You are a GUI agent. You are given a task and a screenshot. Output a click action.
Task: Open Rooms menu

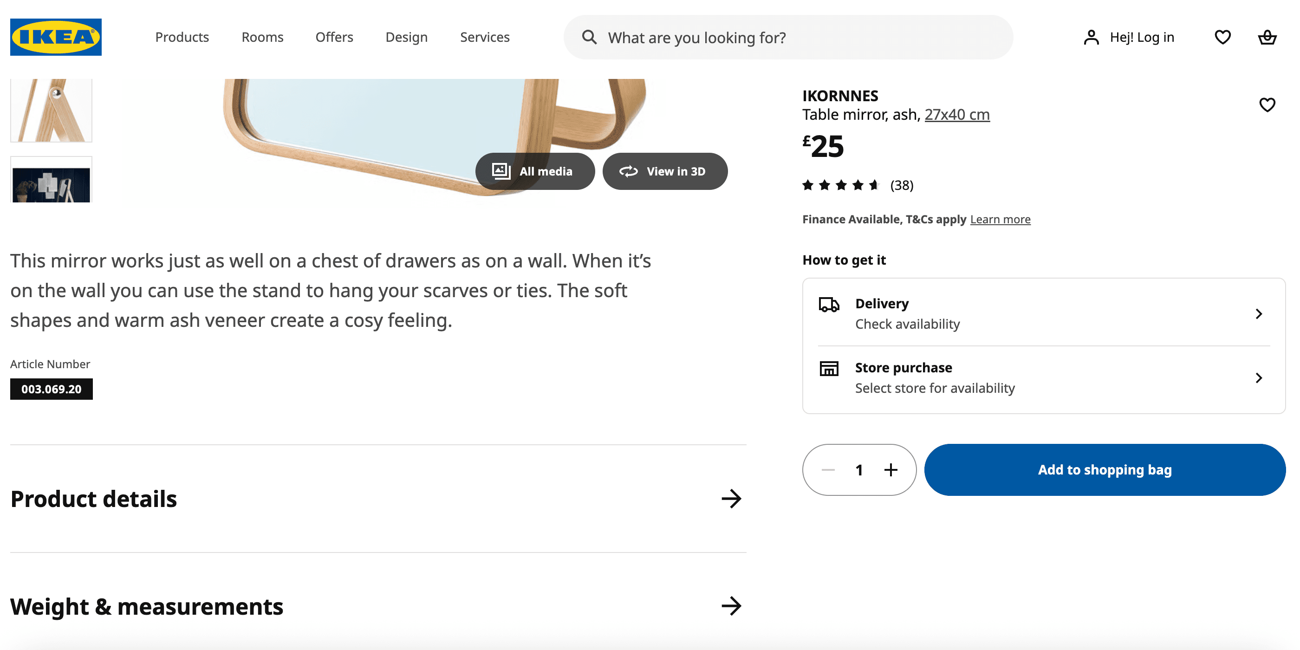click(x=262, y=37)
